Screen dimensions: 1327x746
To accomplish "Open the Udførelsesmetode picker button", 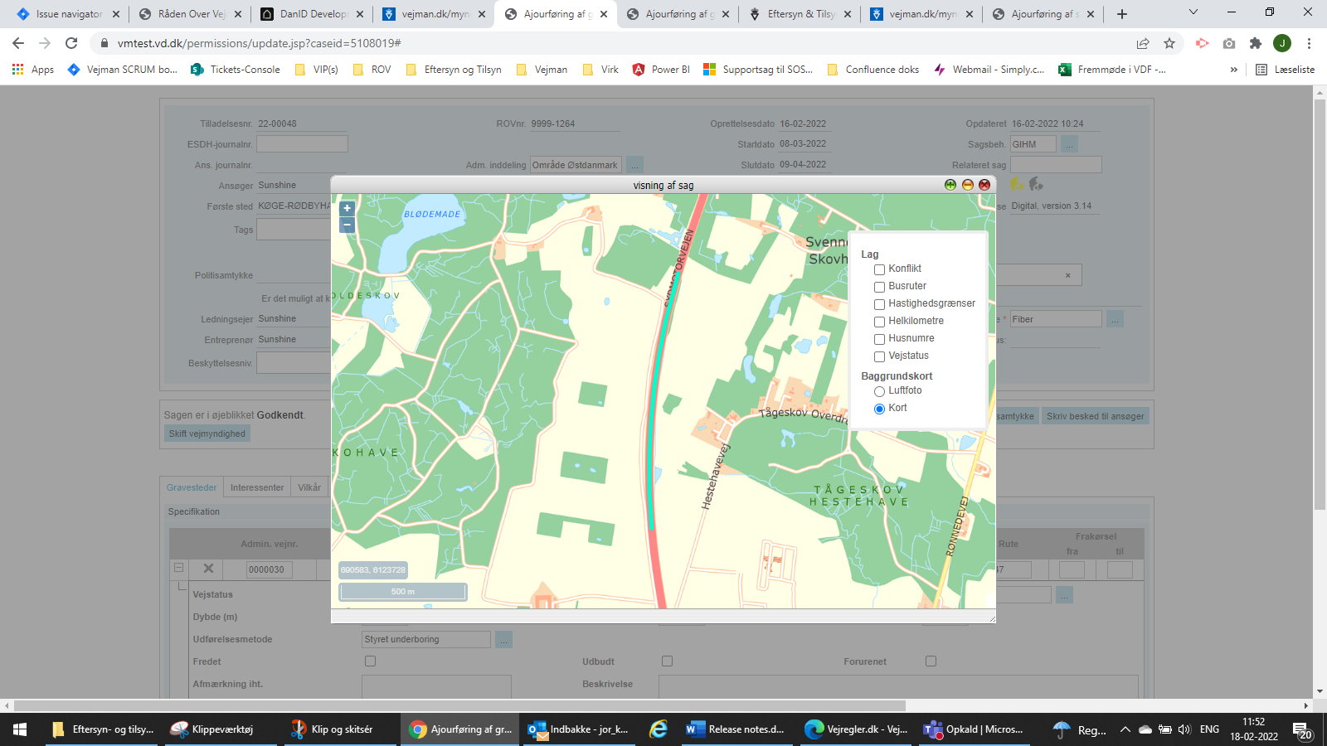I will (x=503, y=640).
